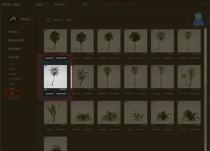Select the Palm021 thumbnail
This screenshot has width=210, height=151.
coord(109,41)
